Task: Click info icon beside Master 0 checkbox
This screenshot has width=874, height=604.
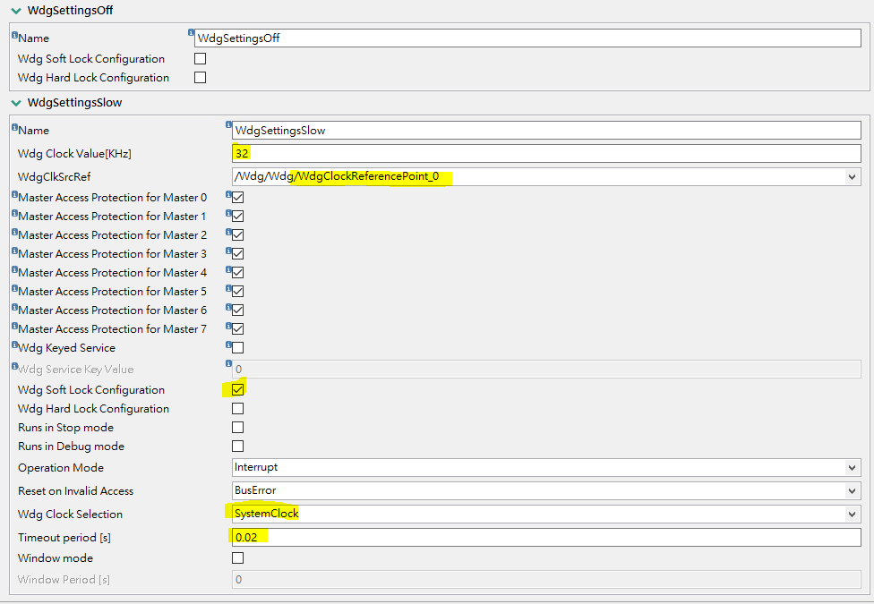Action: coord(228,194)
